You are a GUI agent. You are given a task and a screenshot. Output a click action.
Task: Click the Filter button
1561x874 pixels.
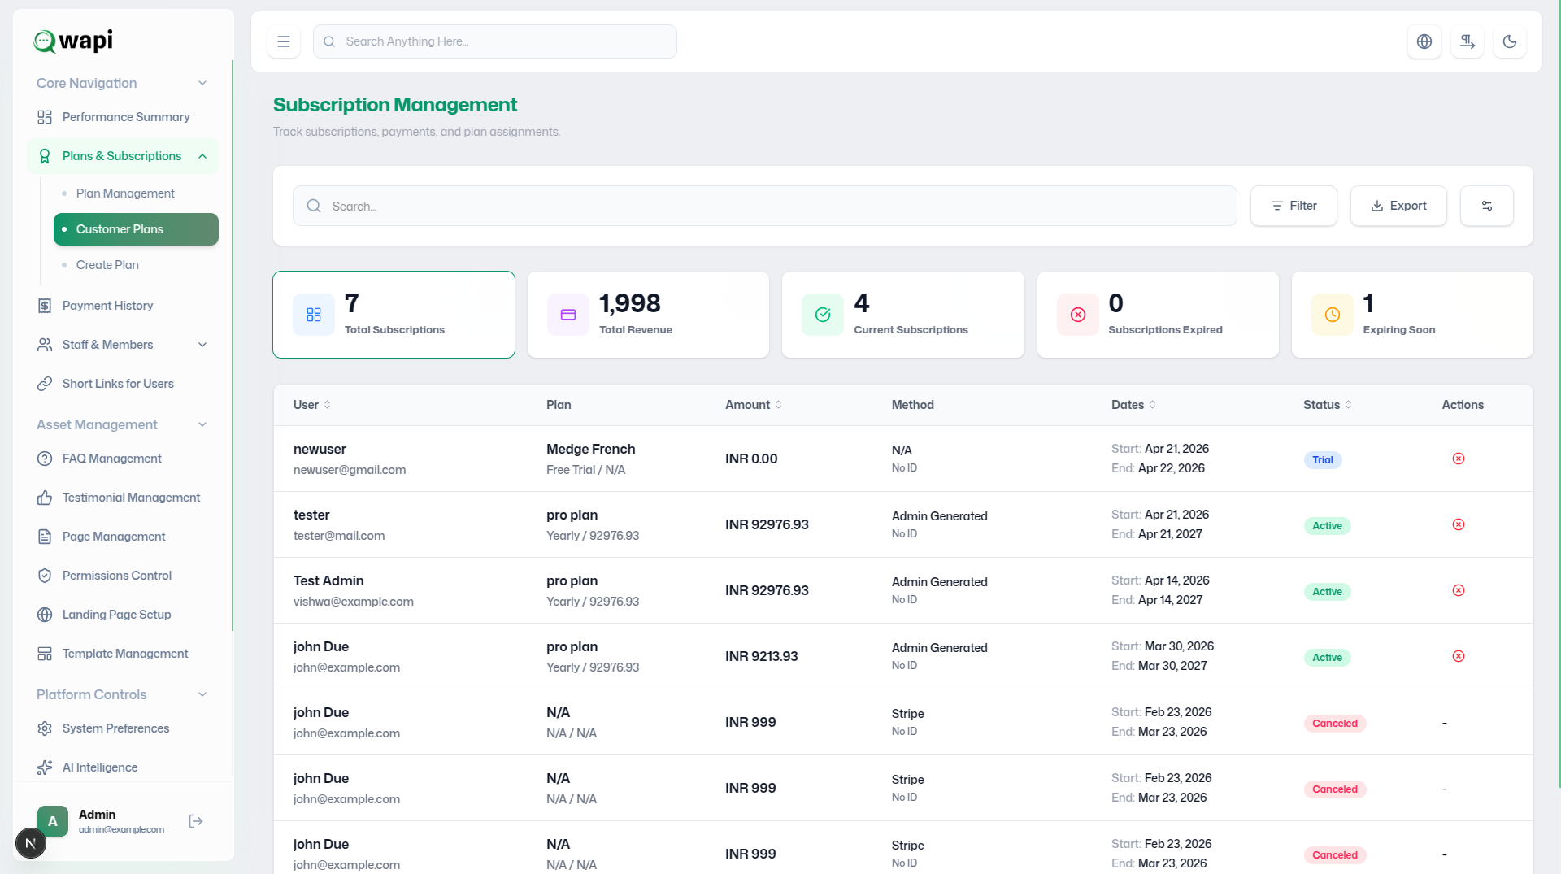tap(1294, 206)
